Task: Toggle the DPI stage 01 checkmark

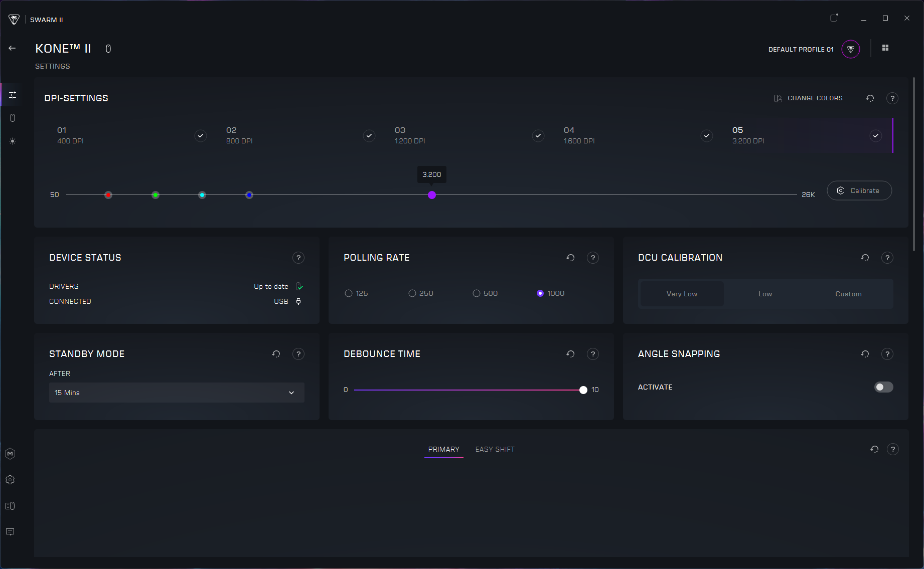Action: click(x=201, y=136)
